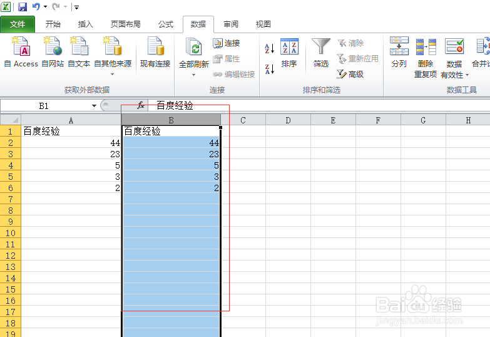Click the 重新应用 reapply filter button

(358, 58)
